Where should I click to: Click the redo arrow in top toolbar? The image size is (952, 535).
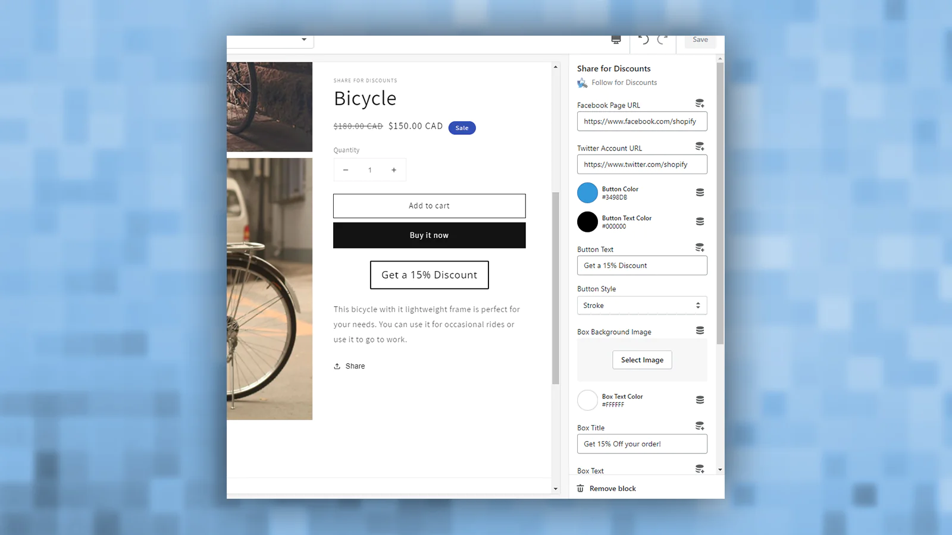point(662,39)
